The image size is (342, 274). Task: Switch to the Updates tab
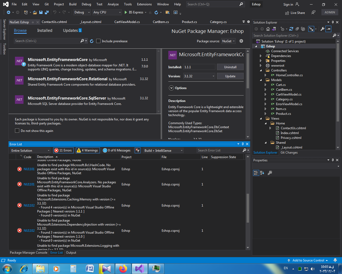coord(70,31)
